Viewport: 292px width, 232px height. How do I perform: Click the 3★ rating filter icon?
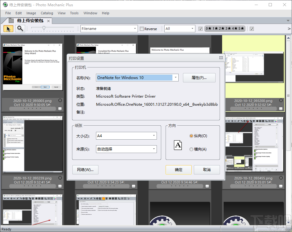click(x=227, y=28)
